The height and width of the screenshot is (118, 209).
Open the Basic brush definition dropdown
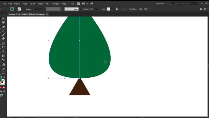(80, 9)
